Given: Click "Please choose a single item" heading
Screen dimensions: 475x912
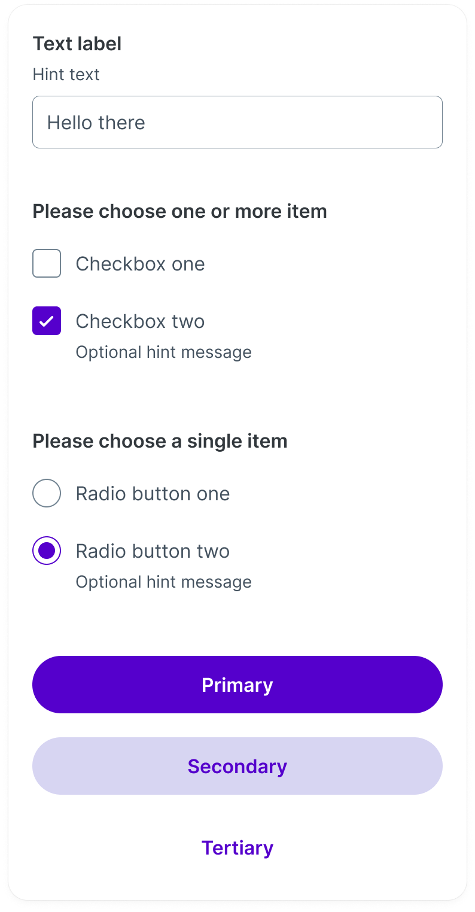Looking at the screenshot, I should (160, 441).
